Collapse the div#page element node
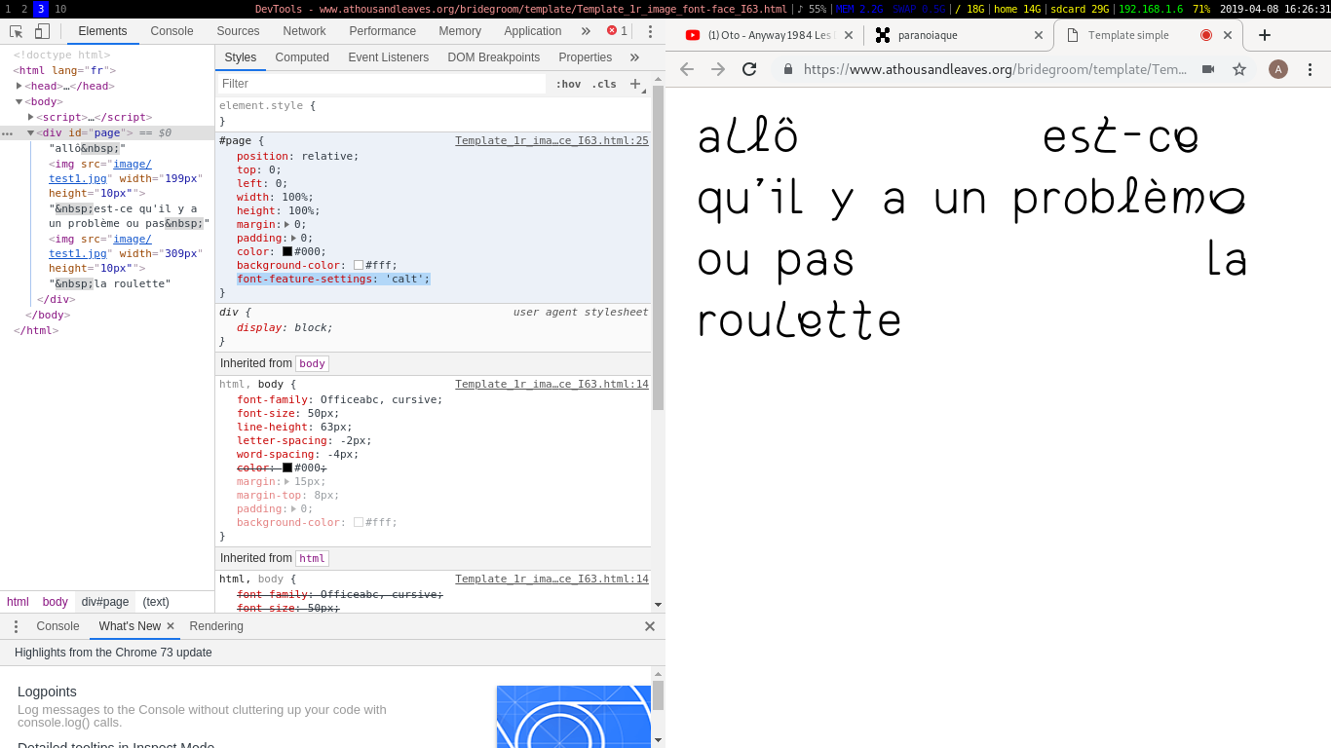 pos(31,132)
